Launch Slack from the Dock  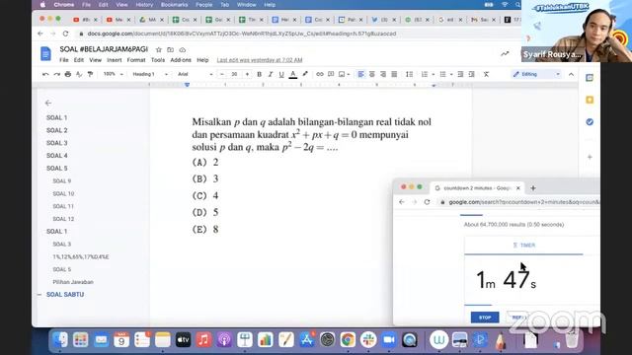pyautogui.click(x=368, y=340)
